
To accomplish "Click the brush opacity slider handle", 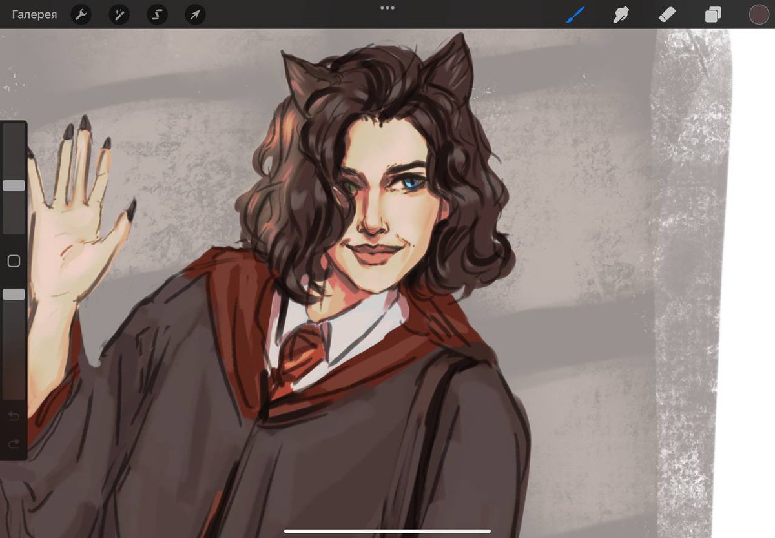I will tap(14, 294).
